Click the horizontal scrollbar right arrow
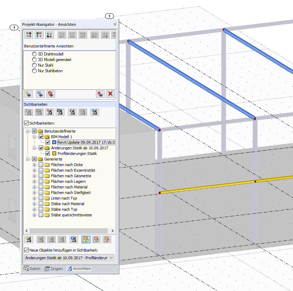The height and width of the screenshot is (291, 293). 112,231
